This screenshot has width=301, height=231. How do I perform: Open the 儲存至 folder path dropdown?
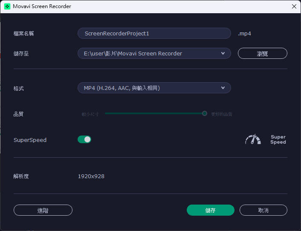point(154,53)
